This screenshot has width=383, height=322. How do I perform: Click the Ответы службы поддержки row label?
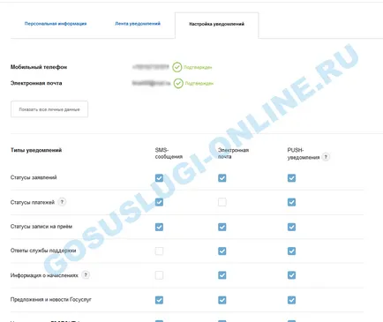43,251
